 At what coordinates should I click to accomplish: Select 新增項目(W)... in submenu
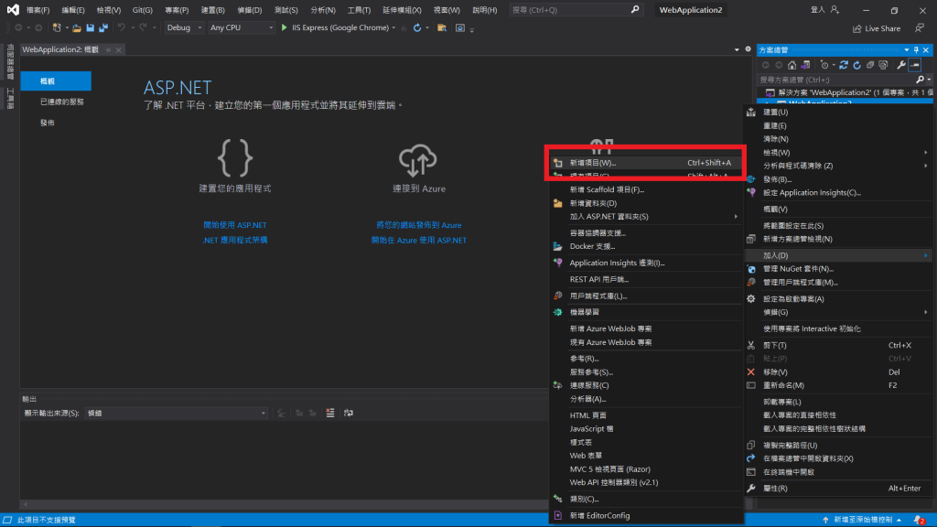click(x=646, y=163)
